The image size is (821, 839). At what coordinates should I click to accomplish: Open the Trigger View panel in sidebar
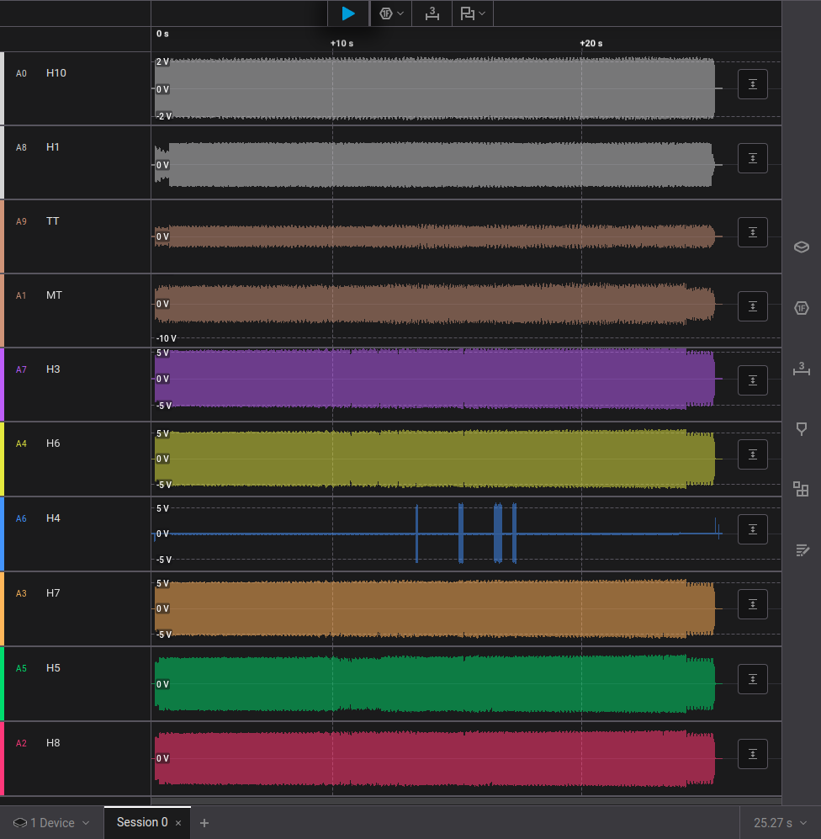[802, 429]
